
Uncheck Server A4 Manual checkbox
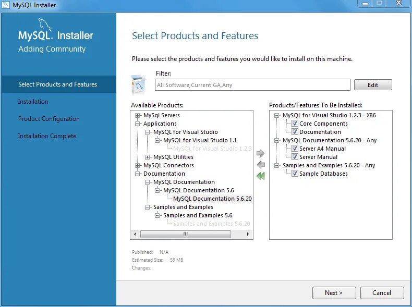point(295,149)
